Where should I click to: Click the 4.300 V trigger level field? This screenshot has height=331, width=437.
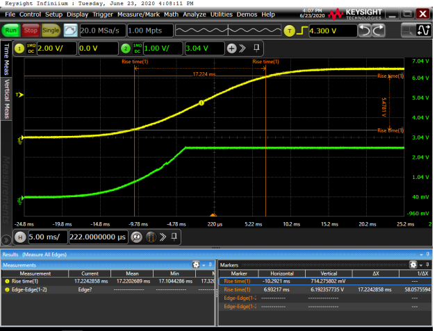[327, 31]
